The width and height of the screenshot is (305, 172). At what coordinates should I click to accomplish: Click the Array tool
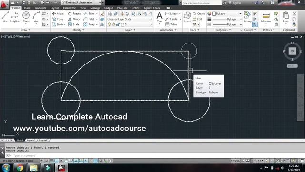click(x=89, y=24)
